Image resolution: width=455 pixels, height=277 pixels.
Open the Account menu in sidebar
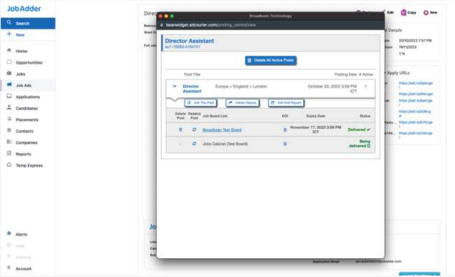23,269
